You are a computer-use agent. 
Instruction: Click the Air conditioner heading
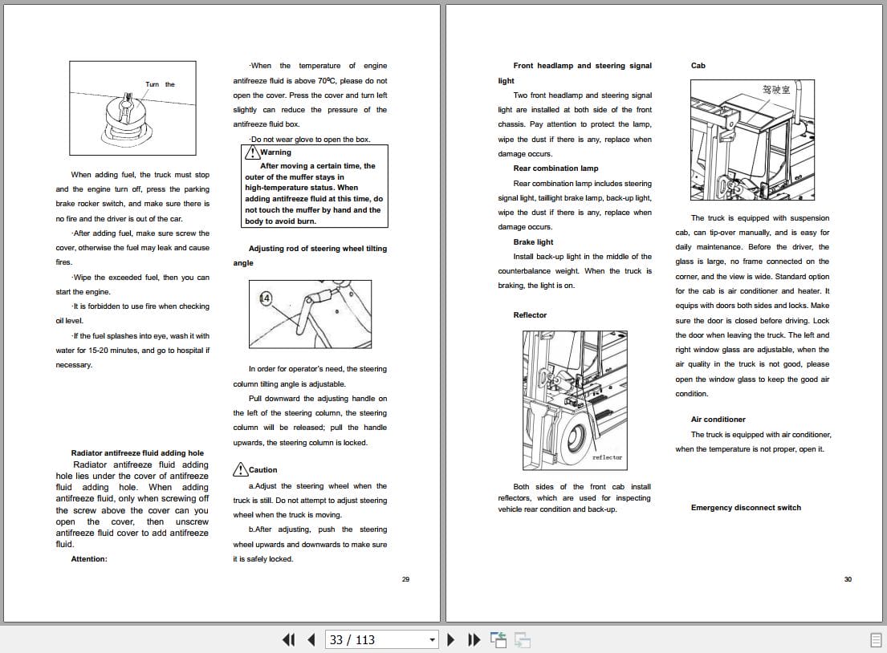pos(718,419)
